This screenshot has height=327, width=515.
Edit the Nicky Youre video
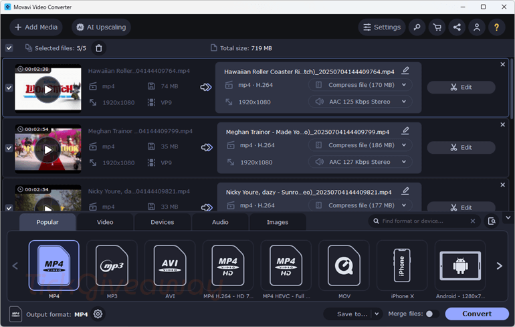(461, 207)
